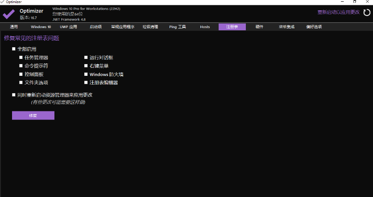
Task: Enable restart explorer (同时重新启动资源管理器) checkbox
Action: point(14,95)
